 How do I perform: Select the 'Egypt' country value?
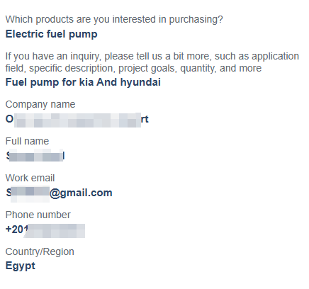(x=21, y=266)
